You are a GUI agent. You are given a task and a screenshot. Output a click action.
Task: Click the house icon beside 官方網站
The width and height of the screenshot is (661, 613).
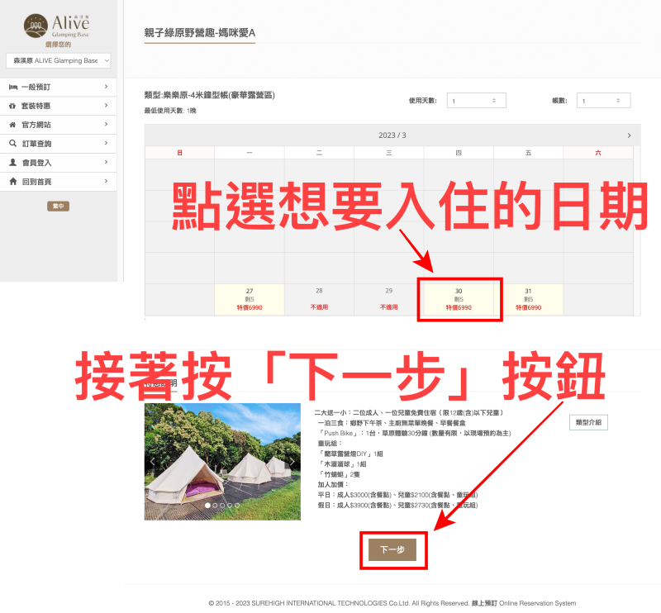[x=12, y=125]
